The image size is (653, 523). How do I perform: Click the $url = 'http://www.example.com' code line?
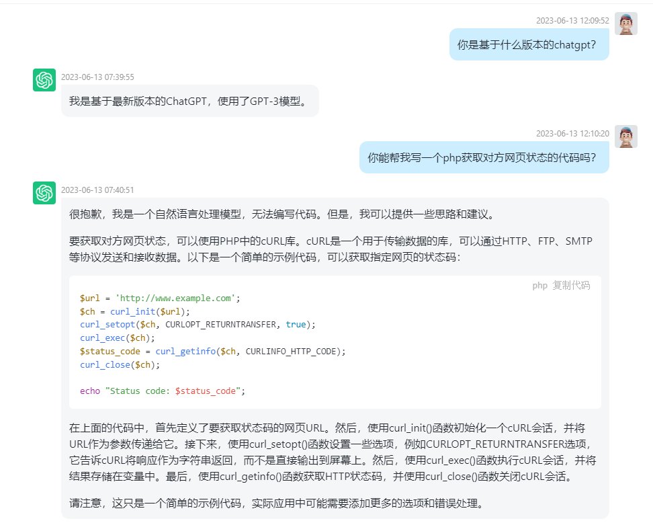160,298
